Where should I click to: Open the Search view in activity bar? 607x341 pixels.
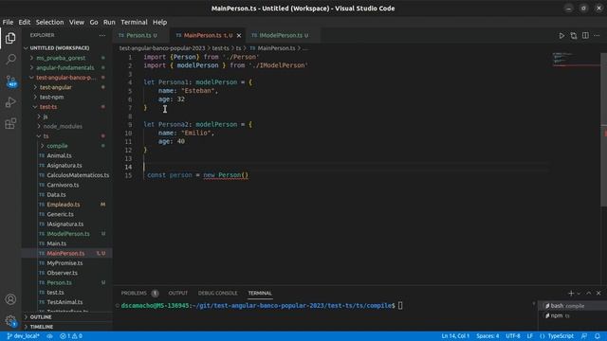10,59
